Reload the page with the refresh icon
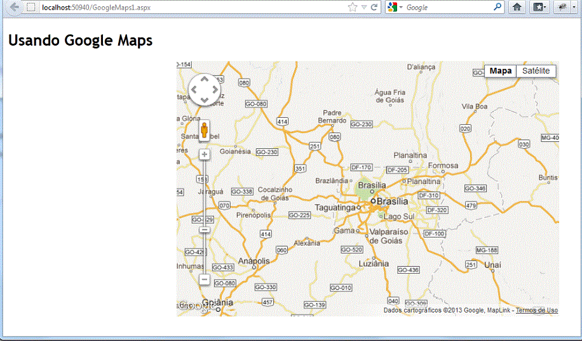The height and width of the screenshot is (341, 582). (x=374, y=8)
